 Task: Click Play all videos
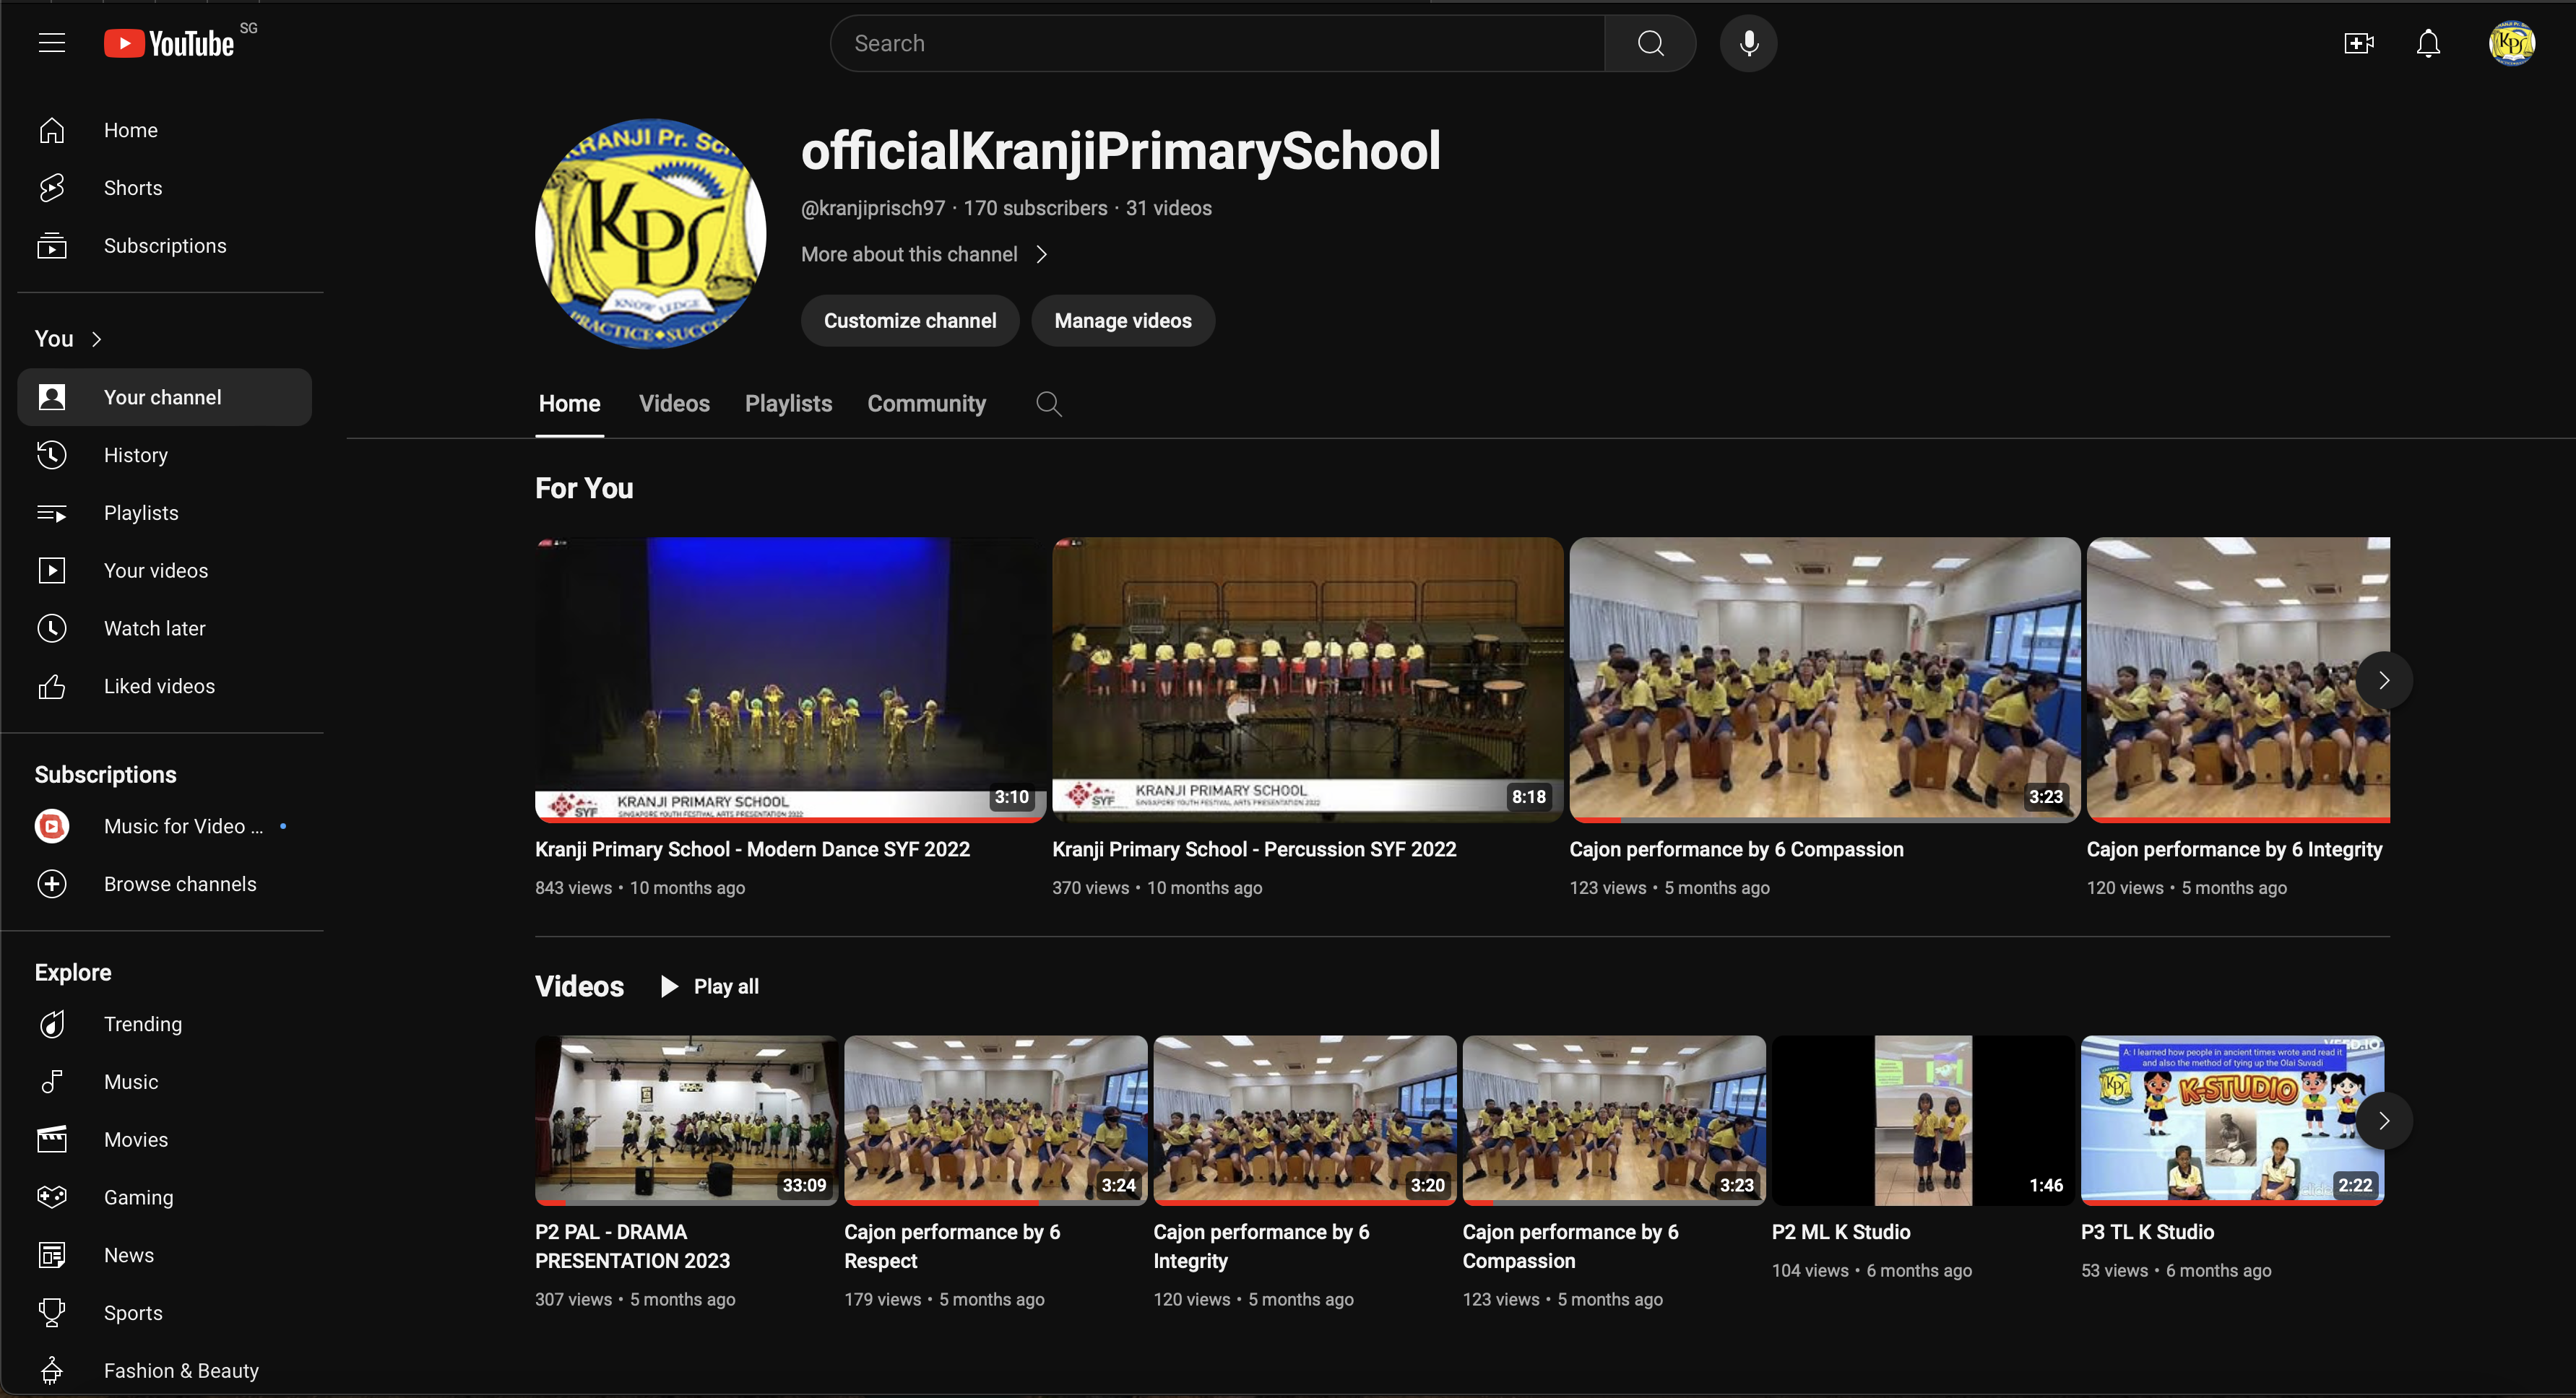(710, 987)
